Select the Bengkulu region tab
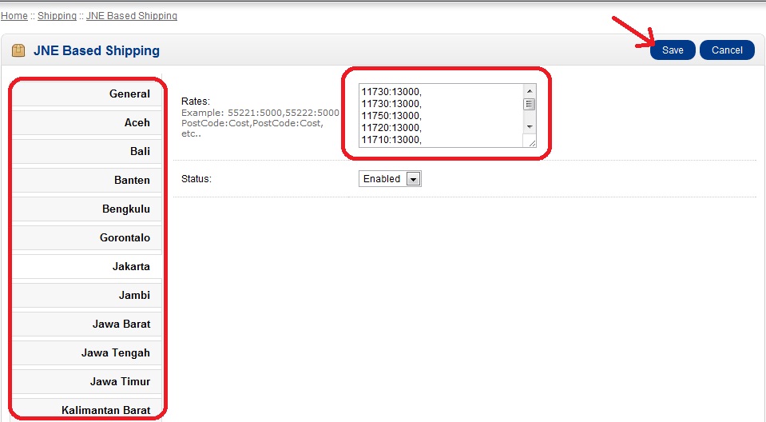The width and height of the screenshot is (766, 422). coord(88,209)
